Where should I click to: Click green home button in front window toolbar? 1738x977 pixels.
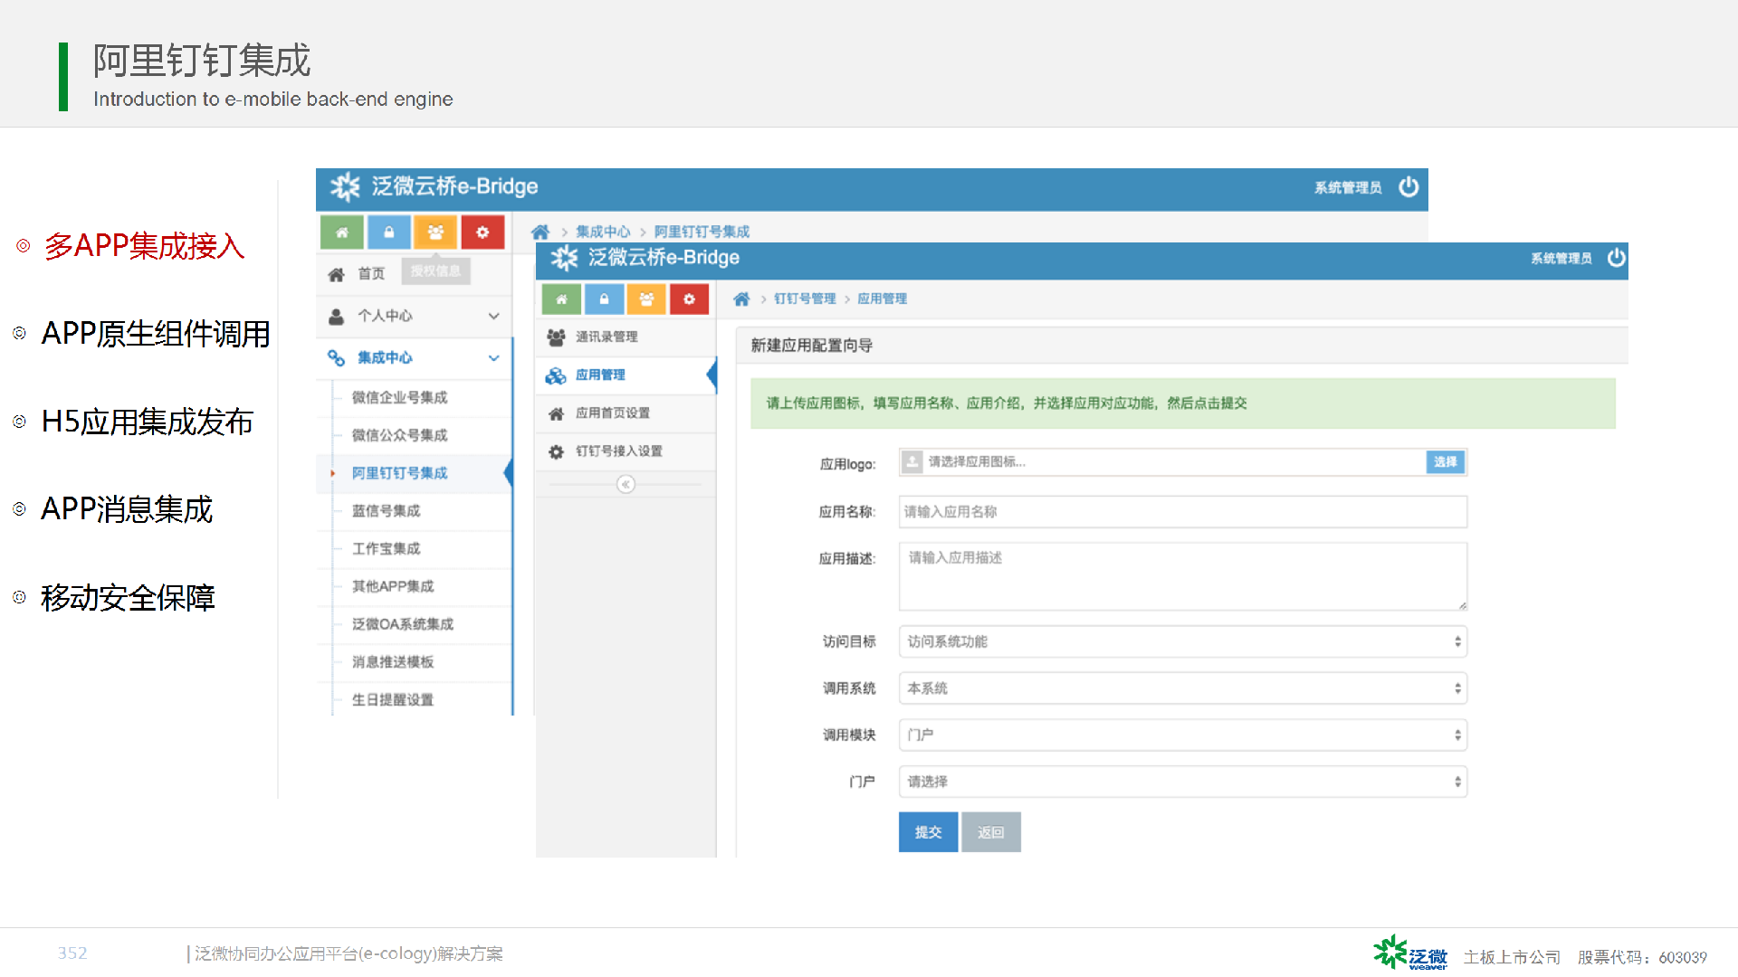coord(561,299)
